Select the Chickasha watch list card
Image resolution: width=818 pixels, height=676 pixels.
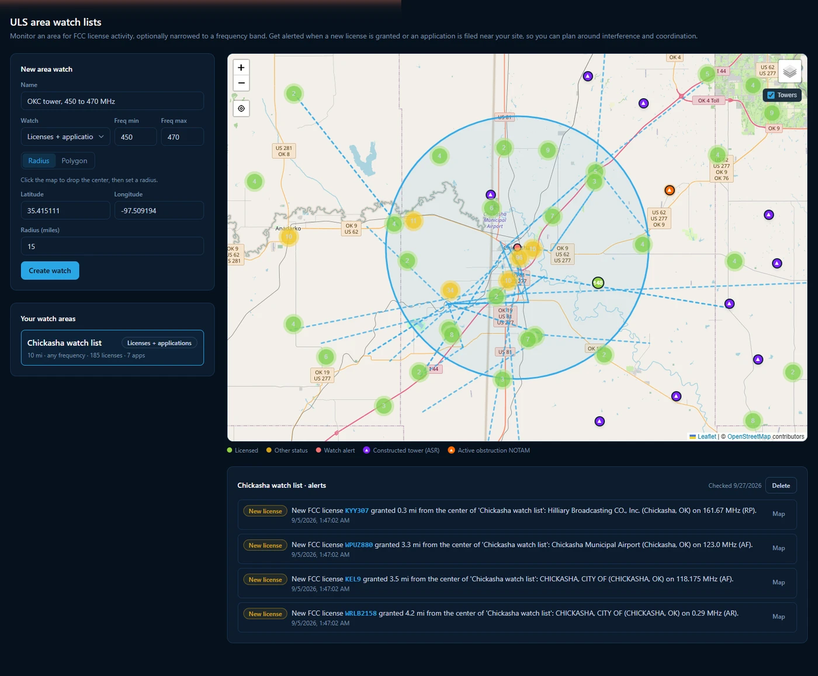pos(112,348)
